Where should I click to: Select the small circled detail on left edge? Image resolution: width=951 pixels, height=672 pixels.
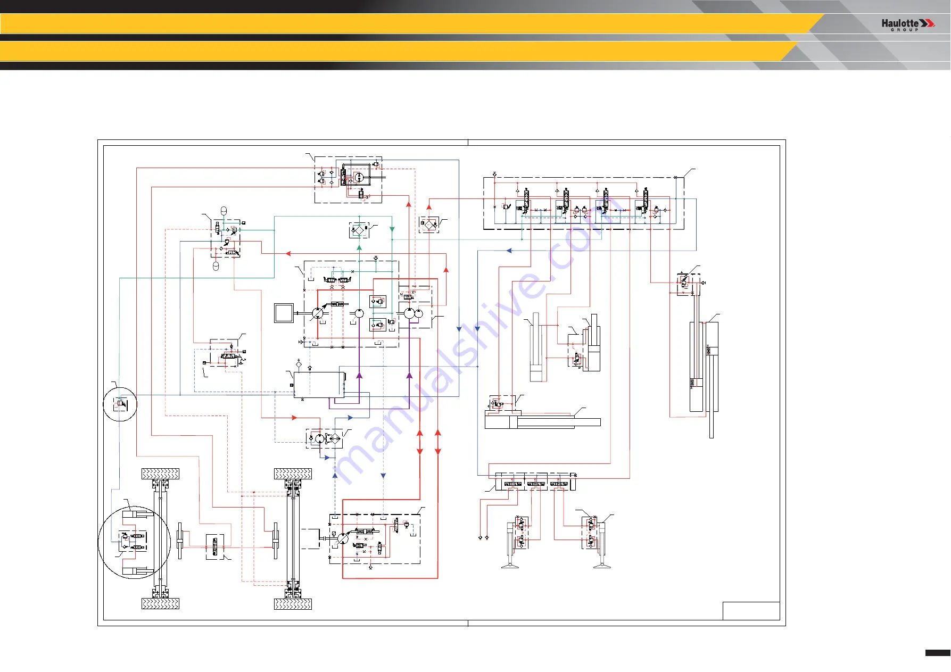pyautogui.click(x=120, y=404)
